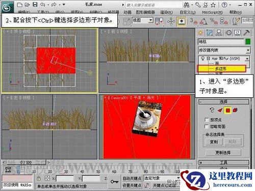Toggle the Percent Snap icon
Viewport: 255px width, 191px height.
click(214, 21)
